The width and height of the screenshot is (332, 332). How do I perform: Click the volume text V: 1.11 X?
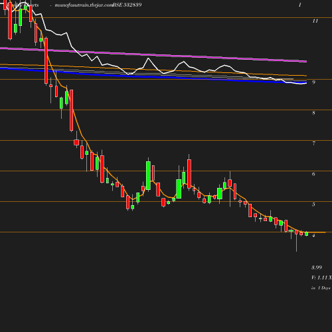321,278
